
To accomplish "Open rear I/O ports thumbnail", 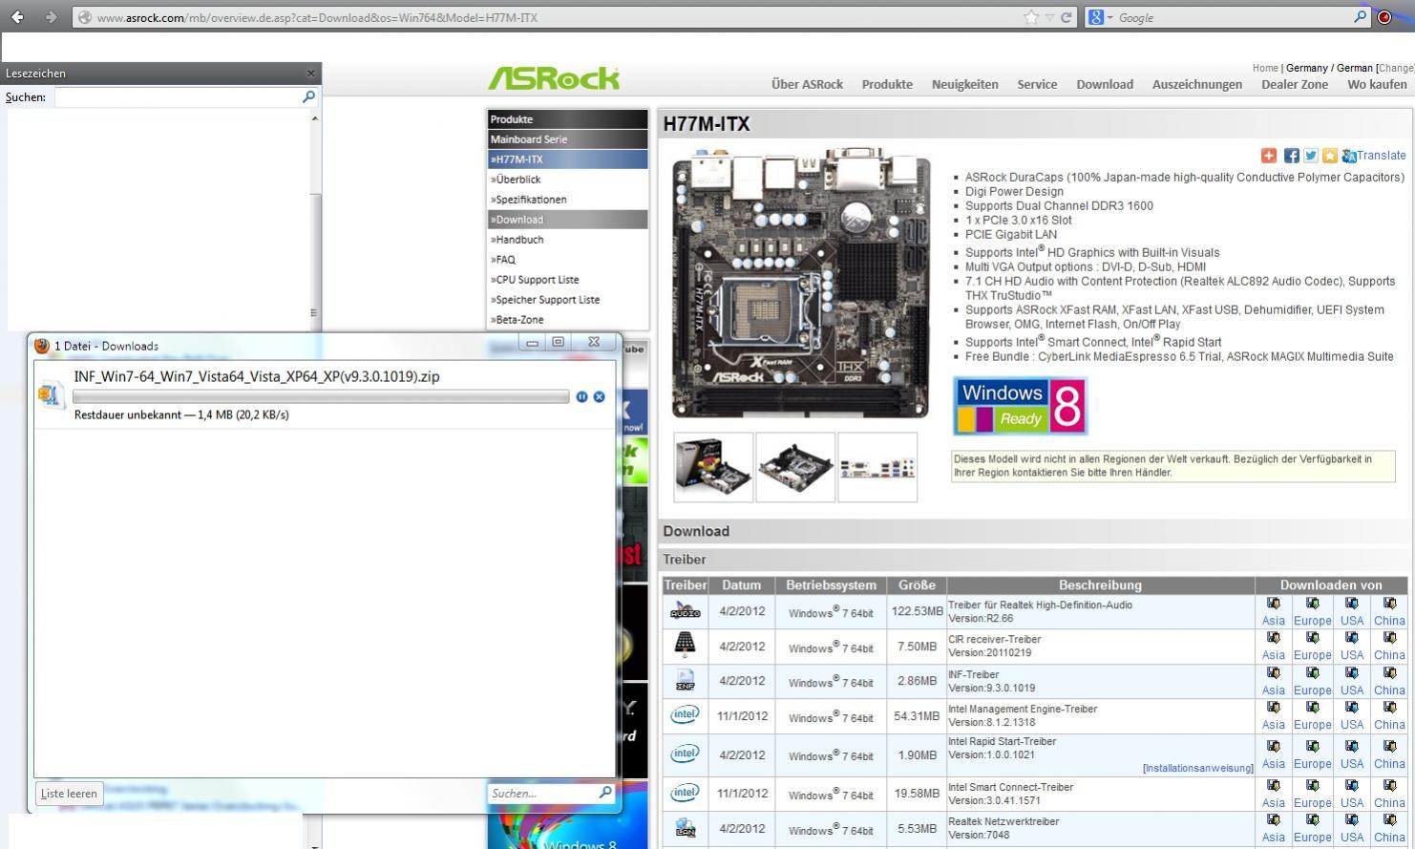I will pyautogui.click(x=877, y=467).
